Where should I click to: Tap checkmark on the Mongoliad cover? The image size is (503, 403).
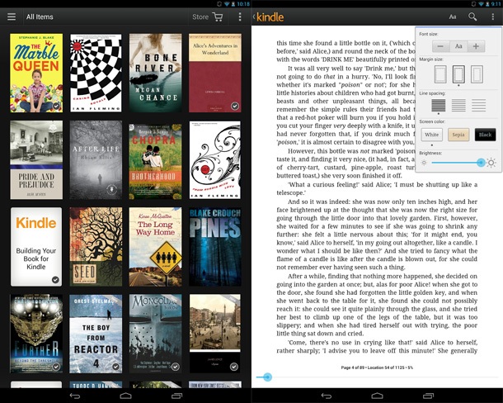pyautogui.click(x=176, y=367)
